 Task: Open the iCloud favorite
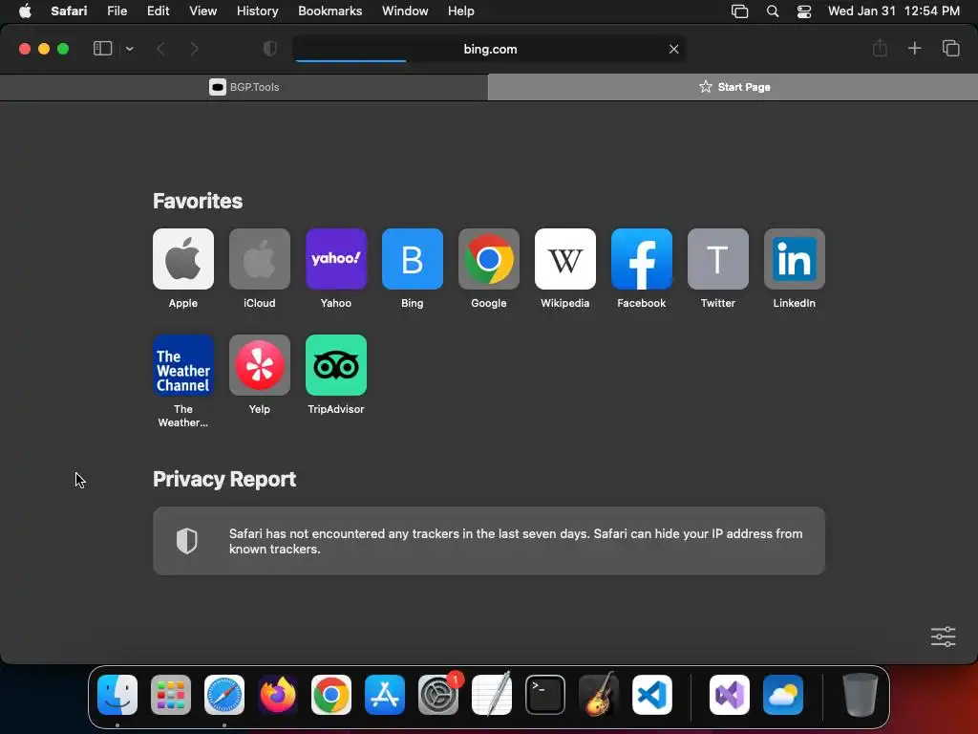260,259
